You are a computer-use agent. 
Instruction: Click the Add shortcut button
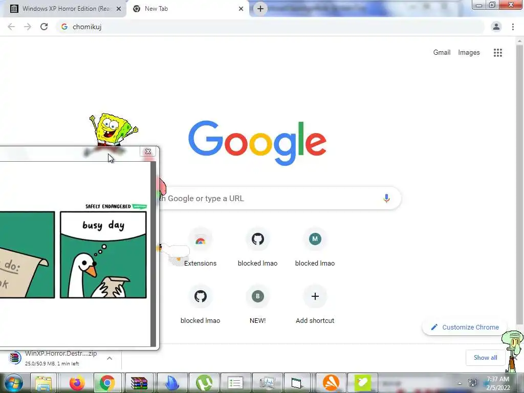click(x=315, y=305)
